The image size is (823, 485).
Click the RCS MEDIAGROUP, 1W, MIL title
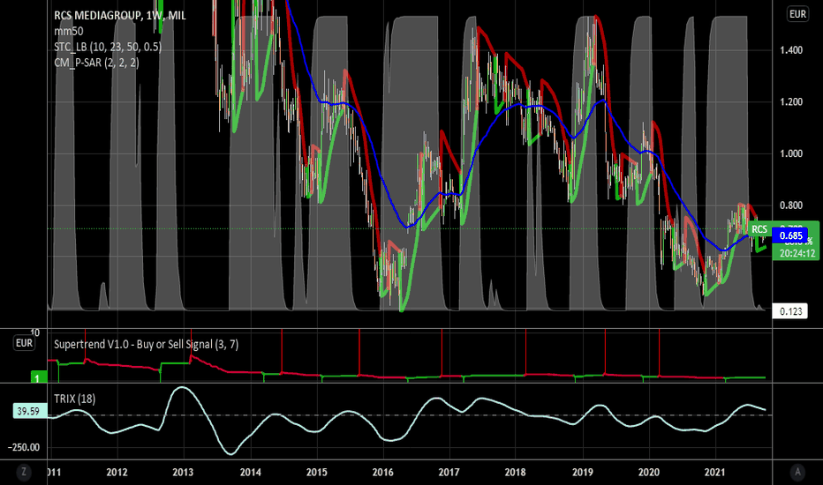[x=120, y=16]
